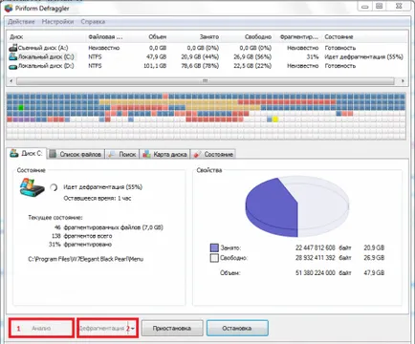Click the 'Идет дефрагментация (55%)' cell in drive list
The image size is (415, 344).
click(x=363, y=57)
